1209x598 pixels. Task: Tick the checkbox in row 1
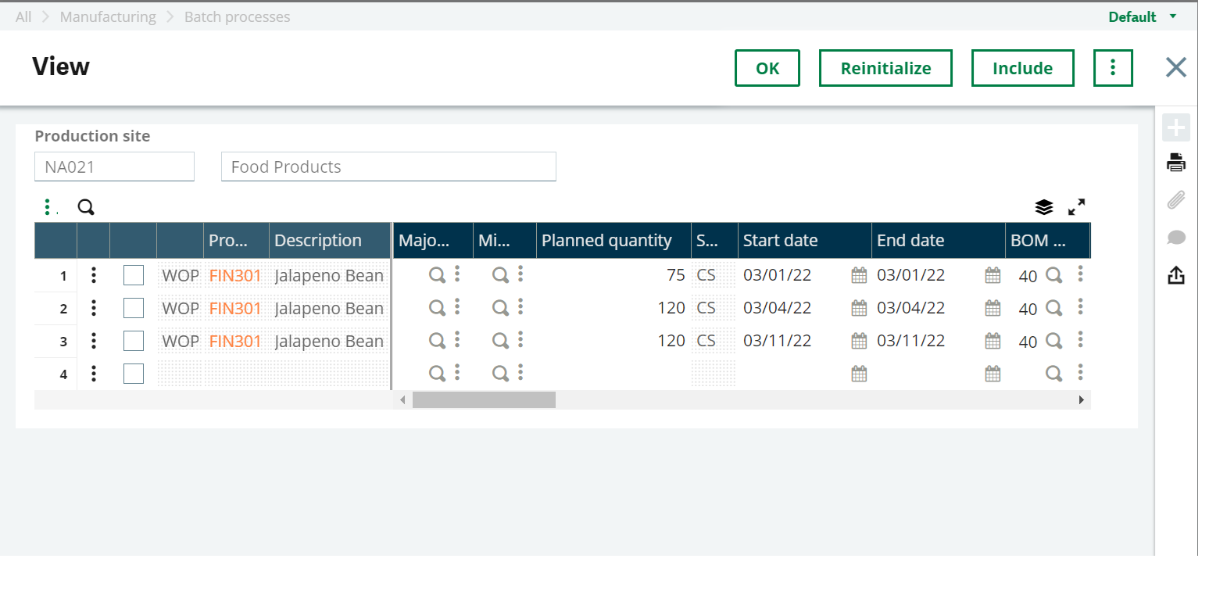(134, 275)
